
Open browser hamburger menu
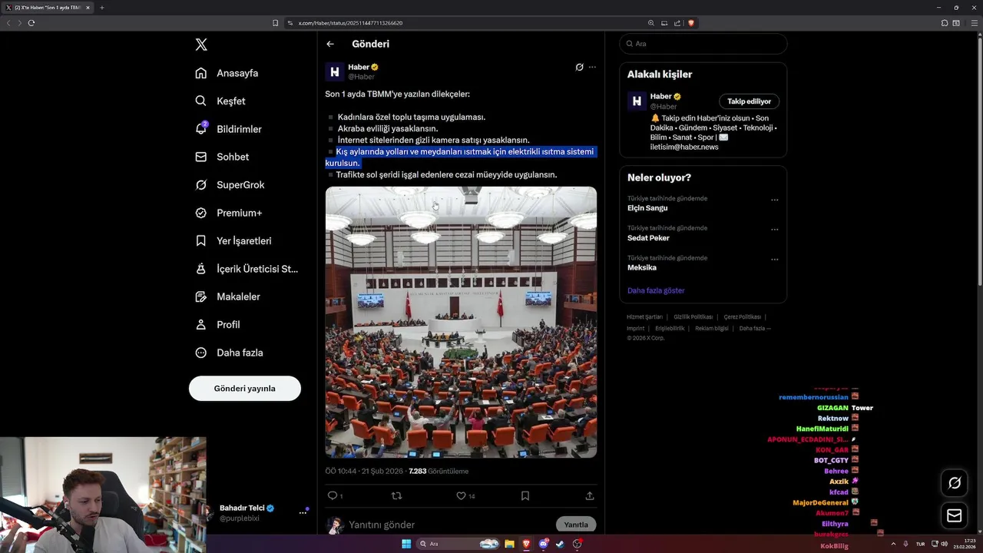pyautogui.click(x=975, y=23)
